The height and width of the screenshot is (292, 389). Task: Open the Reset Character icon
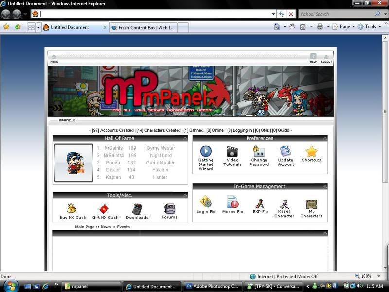284,203
